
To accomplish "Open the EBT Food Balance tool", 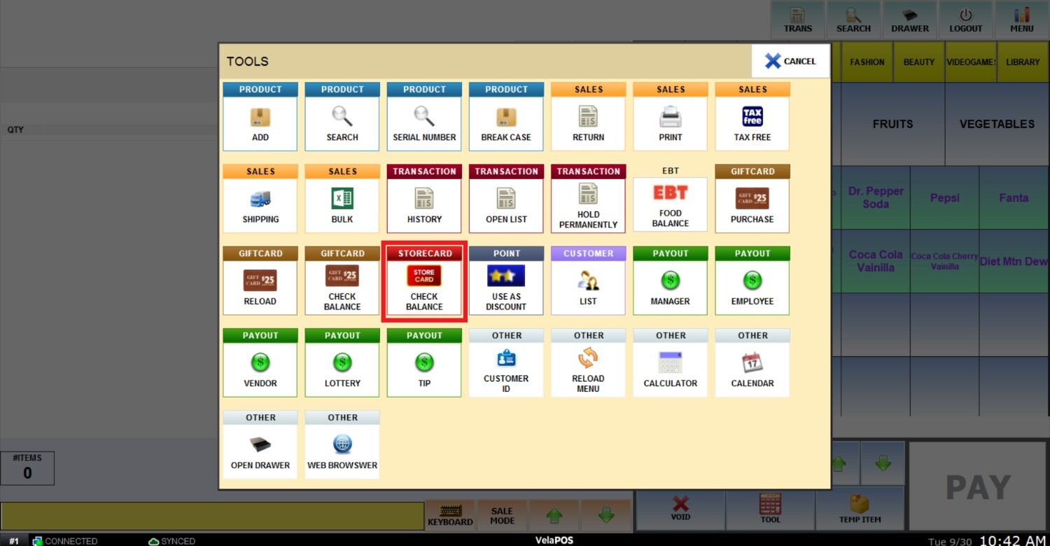I will tap(671, 205).
